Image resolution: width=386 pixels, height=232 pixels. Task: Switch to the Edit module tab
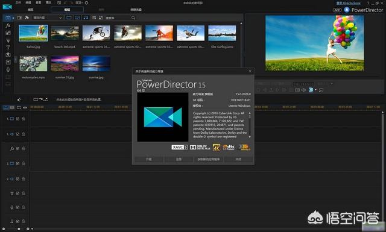pyautogui.click(x=67, y=10)
